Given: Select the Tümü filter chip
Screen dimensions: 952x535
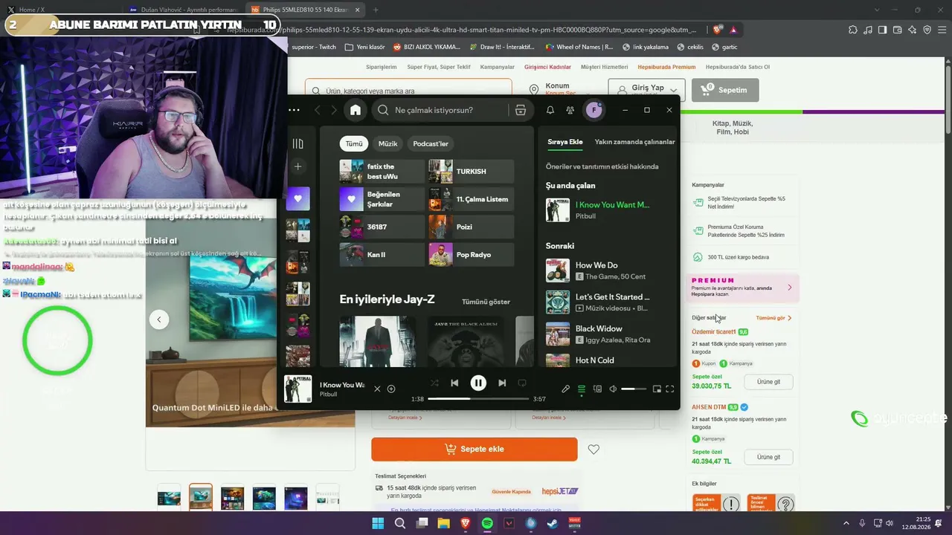Looking at the screenshot, I should tap(354, 143).
